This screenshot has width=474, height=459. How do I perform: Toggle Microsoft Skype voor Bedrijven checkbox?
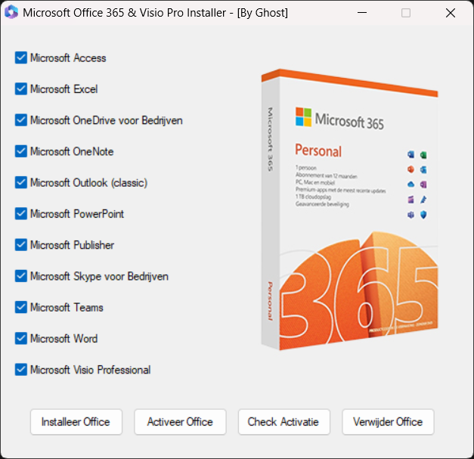pos(21,276)
